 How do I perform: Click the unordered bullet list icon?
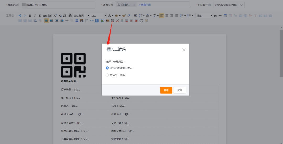[x=189, y=16]
